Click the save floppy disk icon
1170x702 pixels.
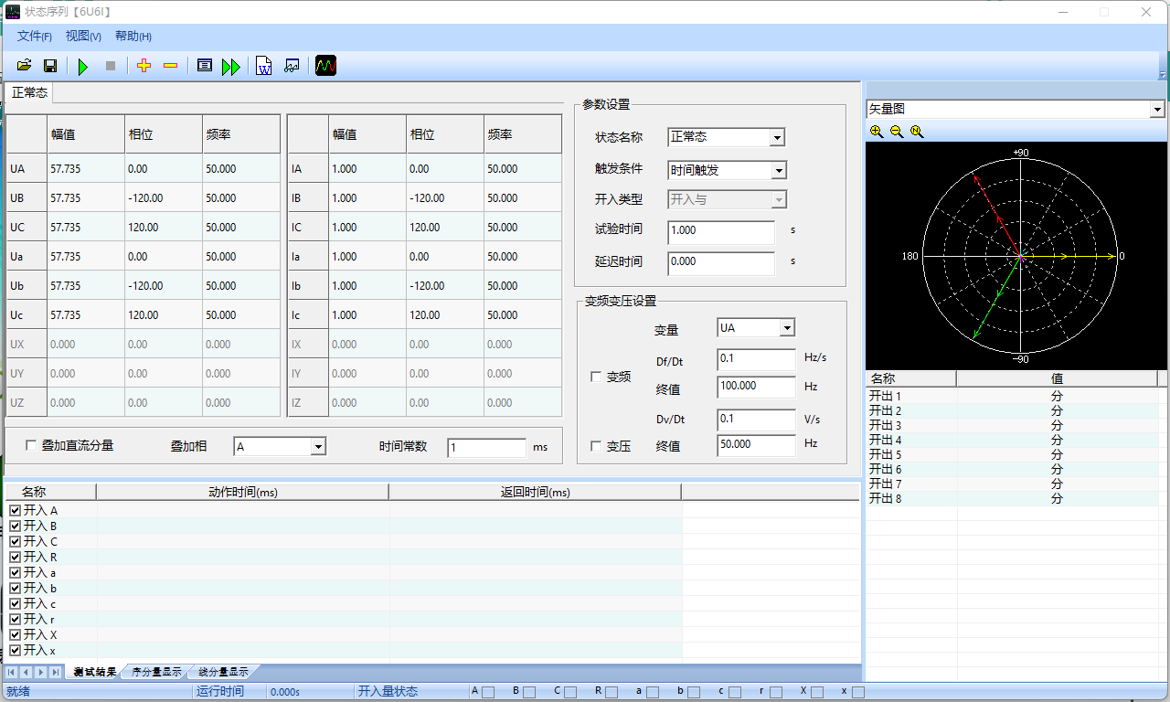(50, 66)
